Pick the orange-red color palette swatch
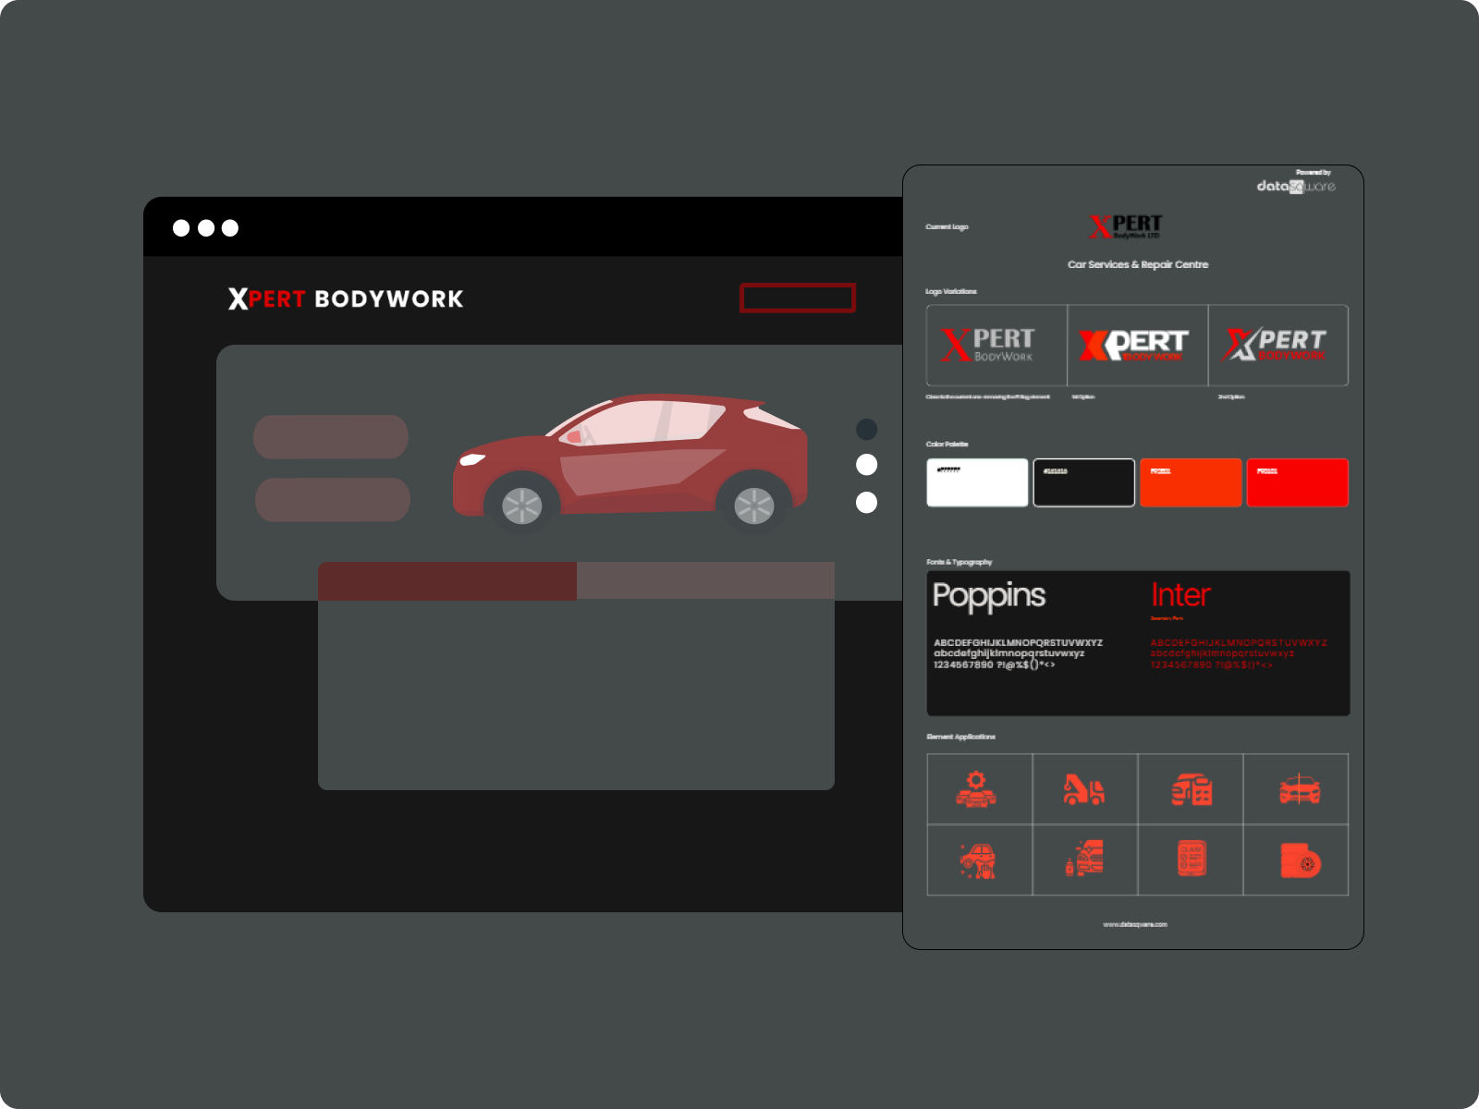Viewport: 1479px width, 1109px height. [1190, 482]
